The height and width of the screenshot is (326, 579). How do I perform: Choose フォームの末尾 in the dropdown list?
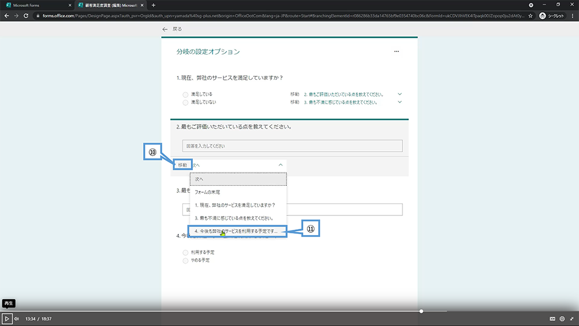point(238,192)
